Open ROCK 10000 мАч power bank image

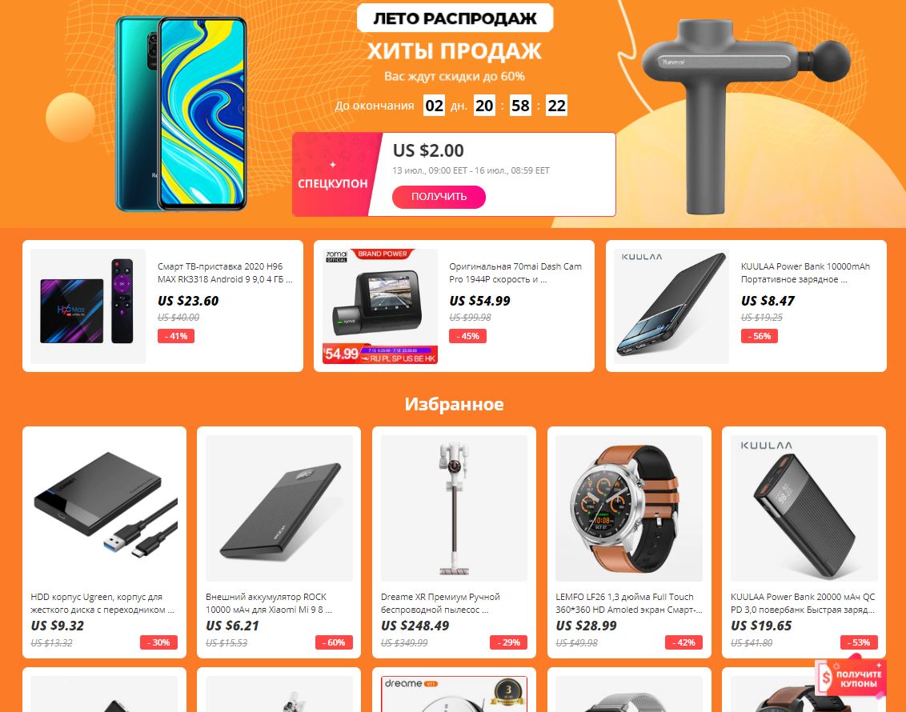pos(279,508)
